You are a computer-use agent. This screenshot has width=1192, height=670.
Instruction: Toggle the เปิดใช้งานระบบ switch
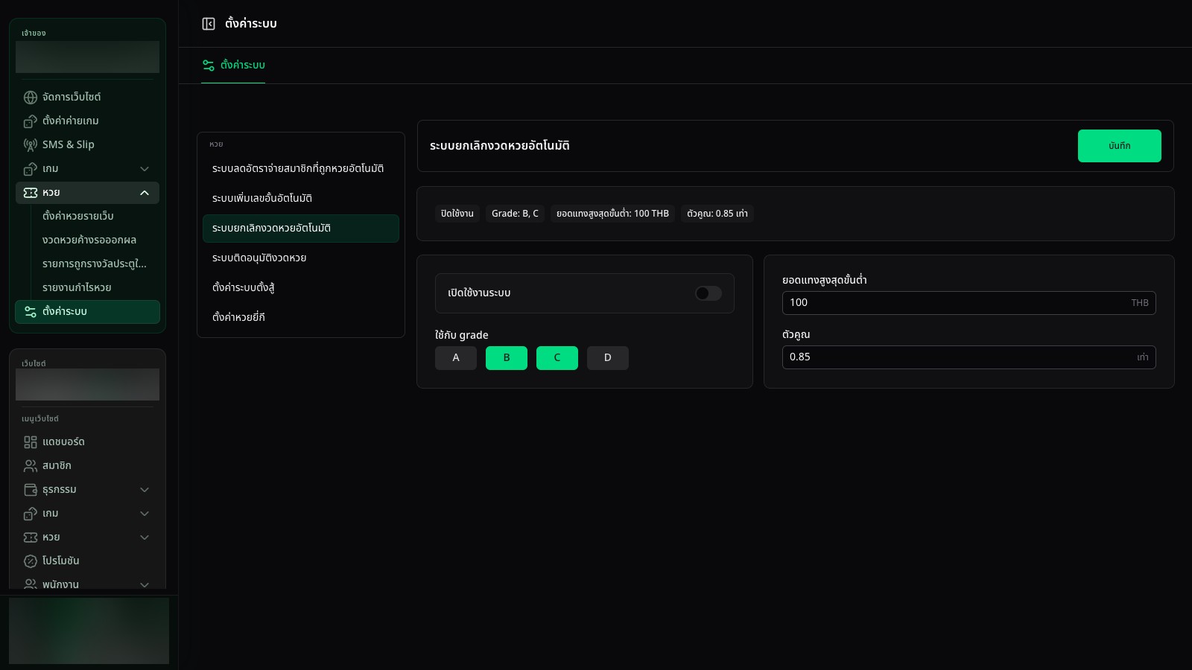pyautogui.click(x=708, y=293)
